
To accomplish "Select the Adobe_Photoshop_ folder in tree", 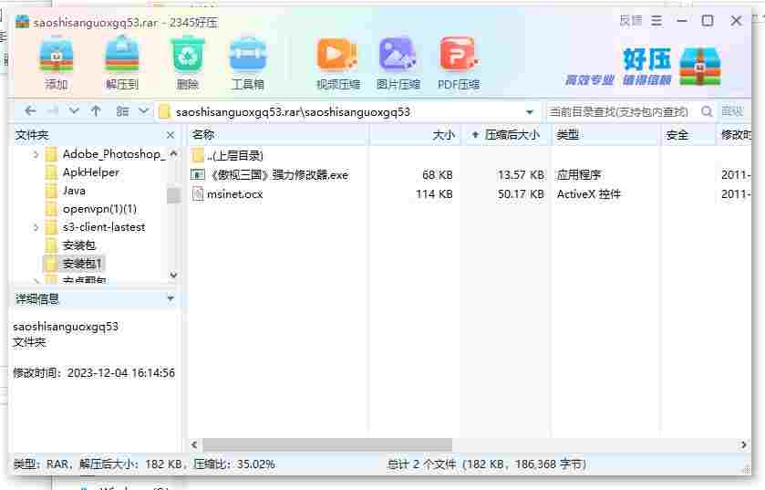I will click(105, 154).
